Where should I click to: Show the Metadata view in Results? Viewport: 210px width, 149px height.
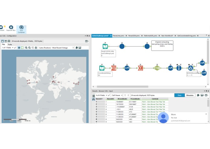tap(190, 95)
